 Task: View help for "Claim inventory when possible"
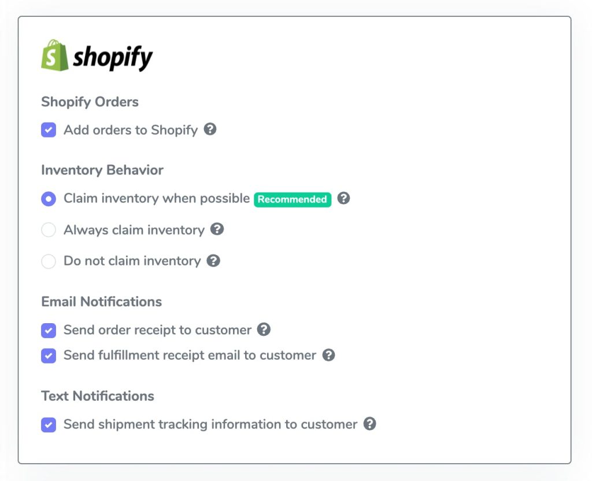pos(343,199)
